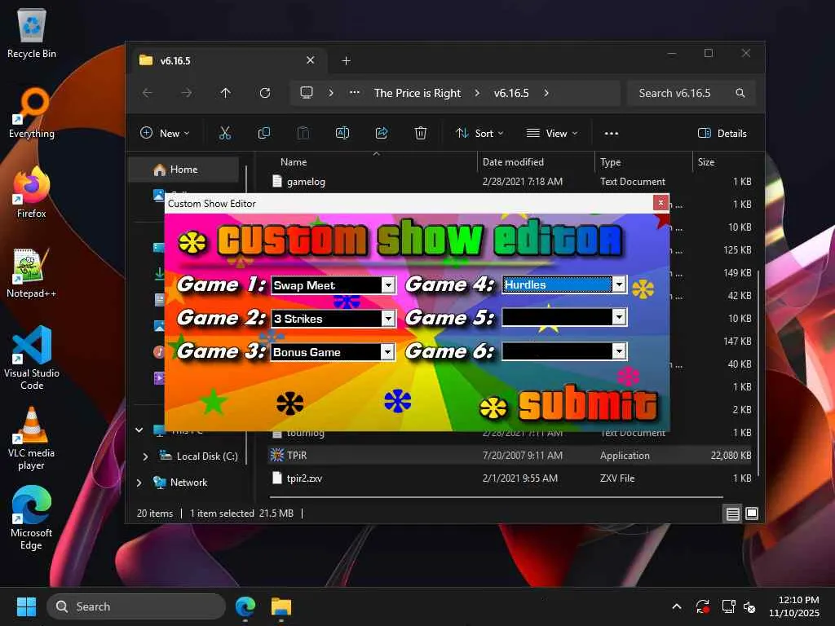Open the View menu
Image resolution: width=835 pixels, height=626 pixels.
[552, 134]
